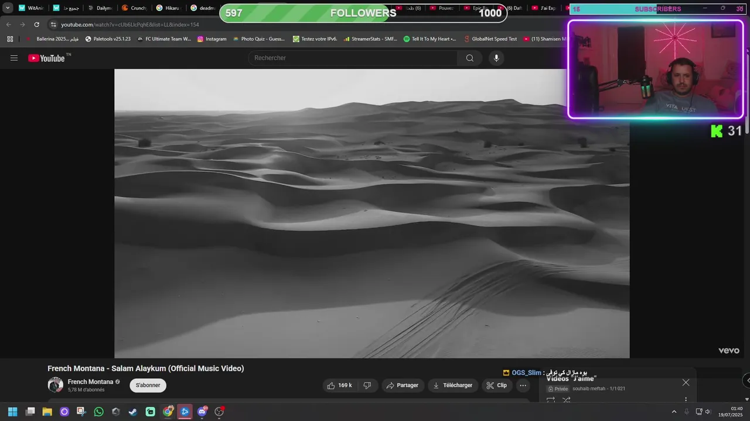View site information icon in address bar

point(53,25)
